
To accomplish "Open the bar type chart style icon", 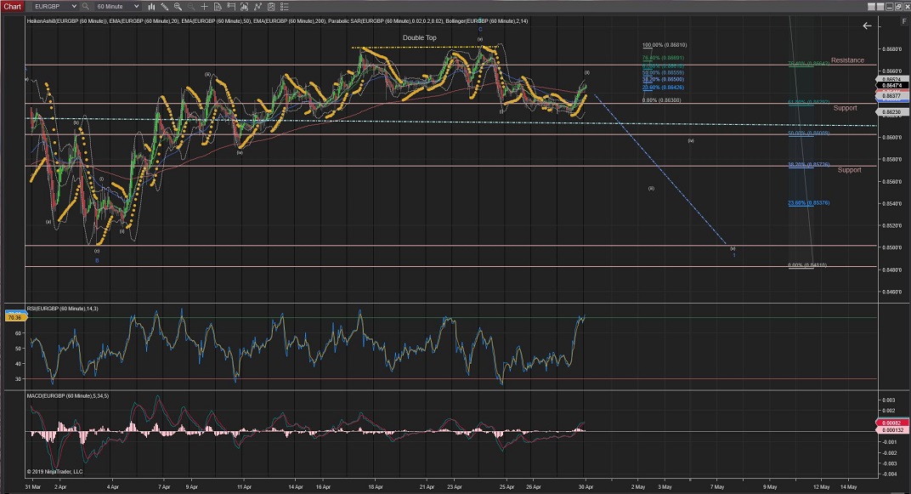I will (x=152, y=7).
